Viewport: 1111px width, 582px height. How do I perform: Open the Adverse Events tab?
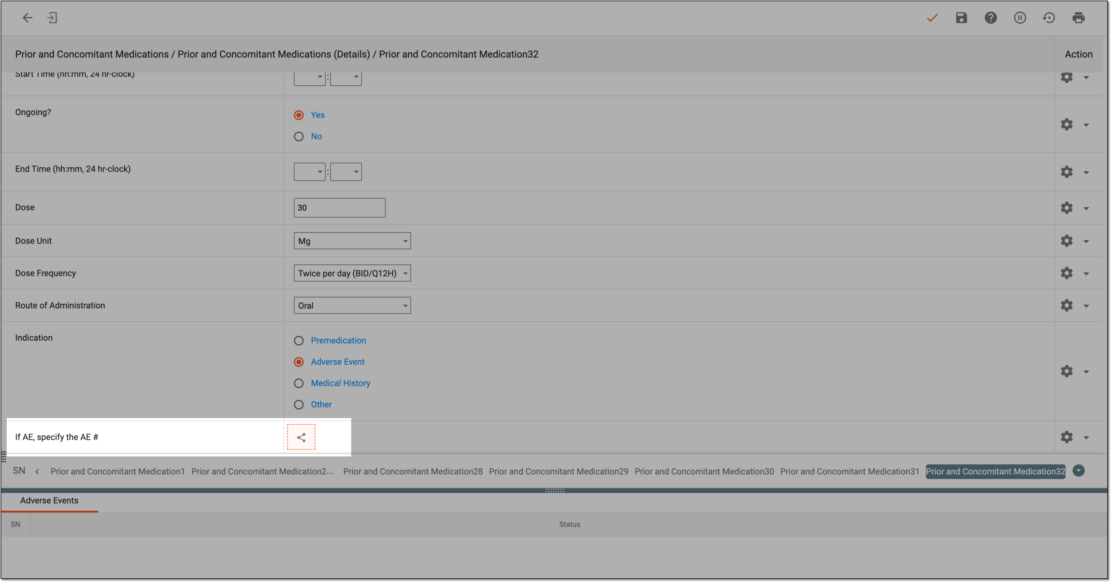[x=49, y=501]
